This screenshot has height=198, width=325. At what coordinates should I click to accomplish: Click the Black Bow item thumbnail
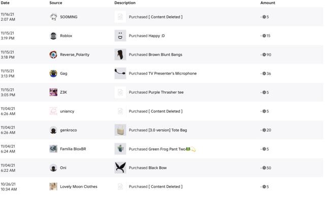coord(120,168)
